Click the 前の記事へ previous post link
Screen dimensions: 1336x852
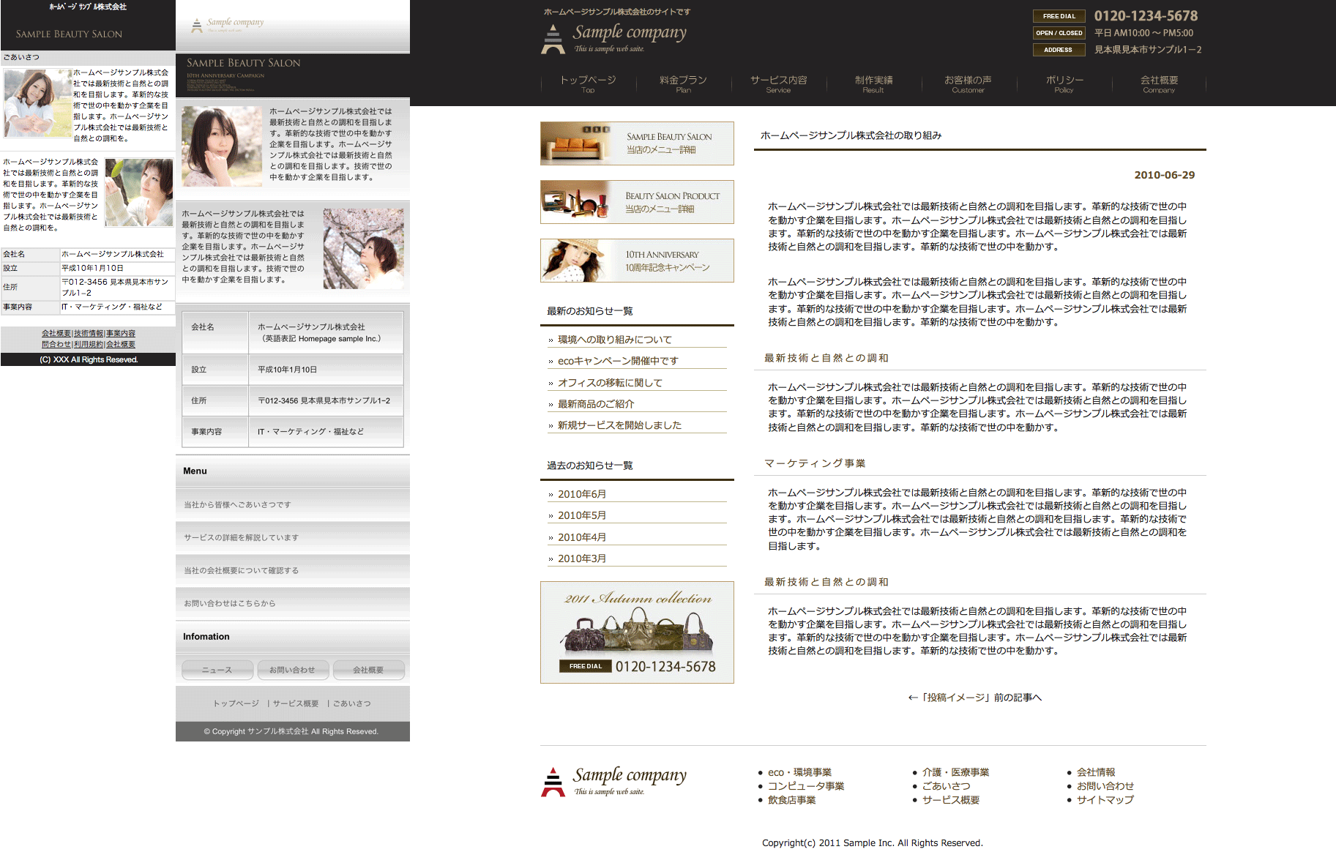[x=974, y=698]
